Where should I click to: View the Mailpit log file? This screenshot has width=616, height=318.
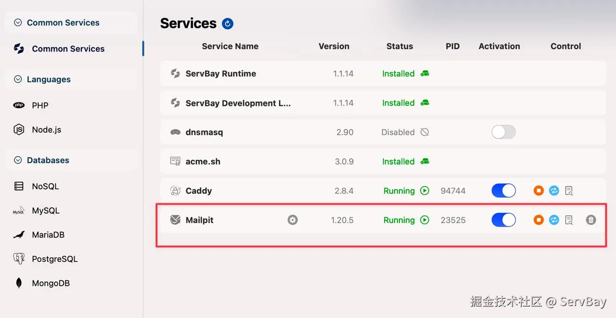569,220
